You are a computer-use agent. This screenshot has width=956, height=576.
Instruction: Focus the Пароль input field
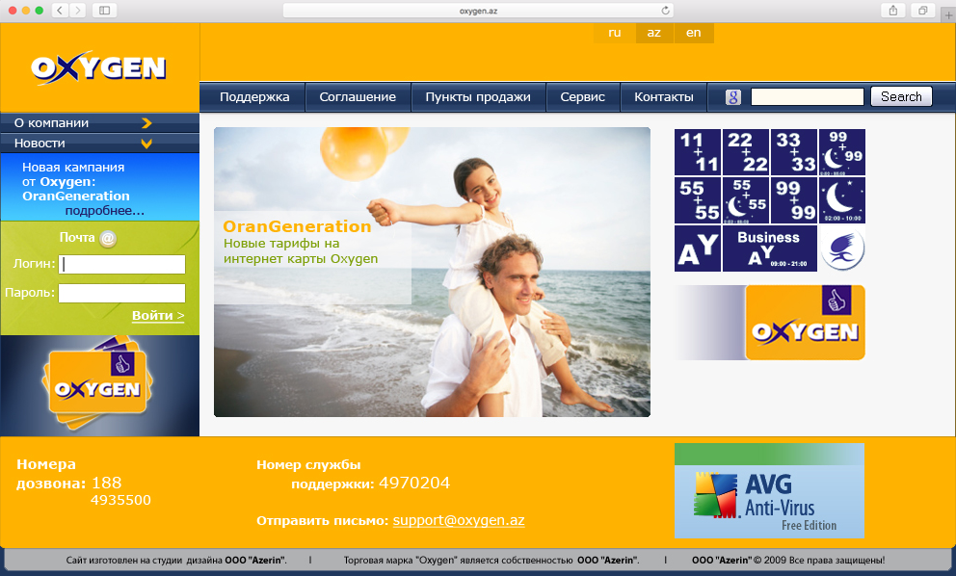tap(122, 293)
